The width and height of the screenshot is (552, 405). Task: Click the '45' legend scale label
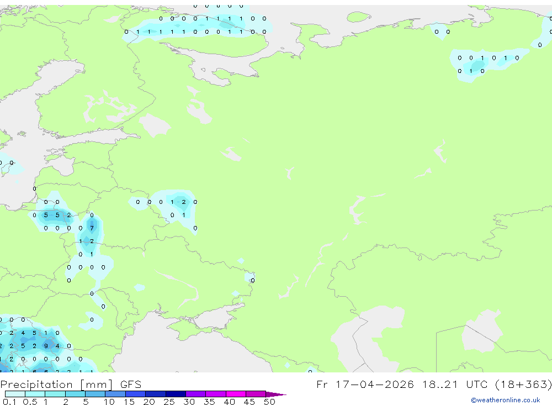coord(250,402)
